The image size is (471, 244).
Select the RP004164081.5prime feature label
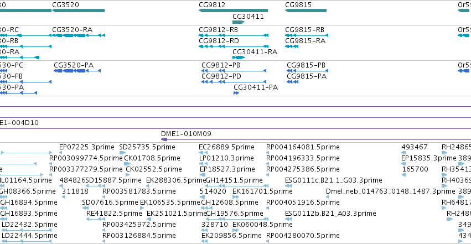click(303, 147)
